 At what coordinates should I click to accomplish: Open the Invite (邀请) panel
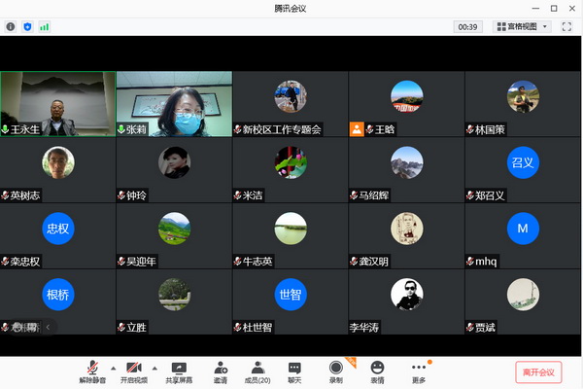[x=221, y=371]
